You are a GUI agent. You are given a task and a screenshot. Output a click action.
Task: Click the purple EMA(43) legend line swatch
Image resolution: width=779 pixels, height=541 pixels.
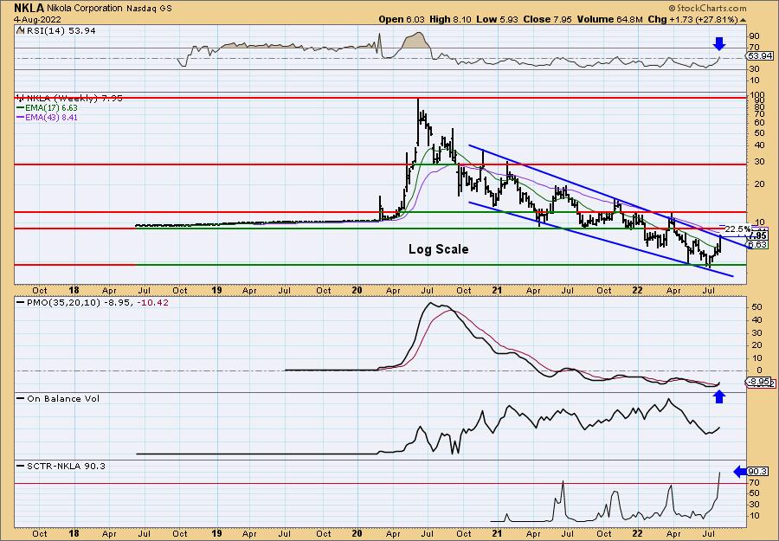click(x=21, y=118)
